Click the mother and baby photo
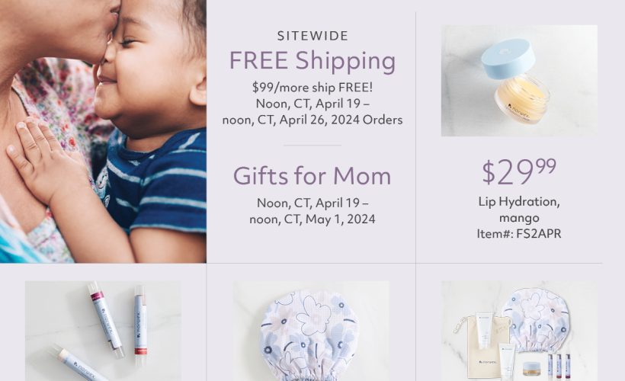Screen dimensions: 625x381 (x=103, y=131)
